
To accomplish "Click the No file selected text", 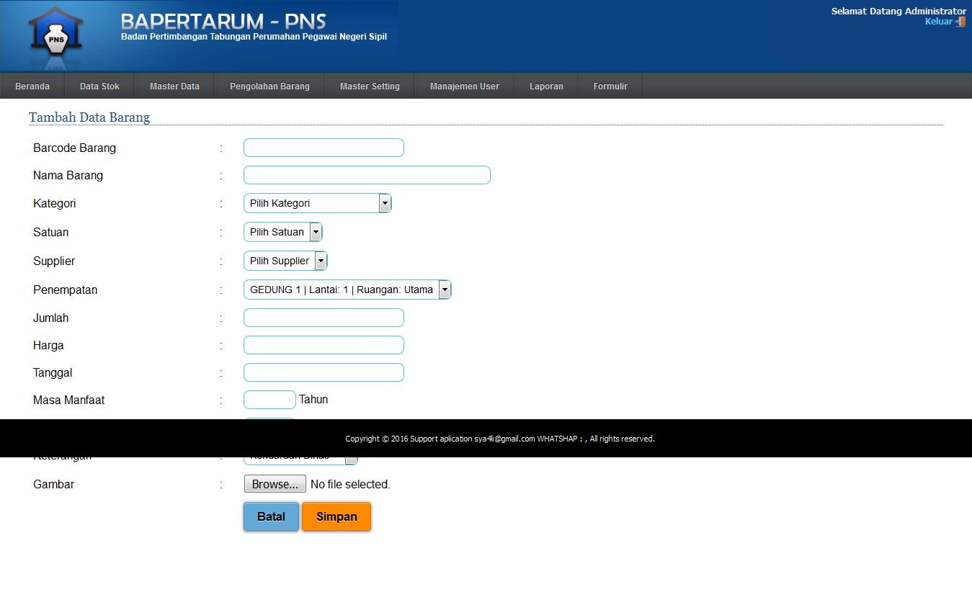I will coord(350,485).
